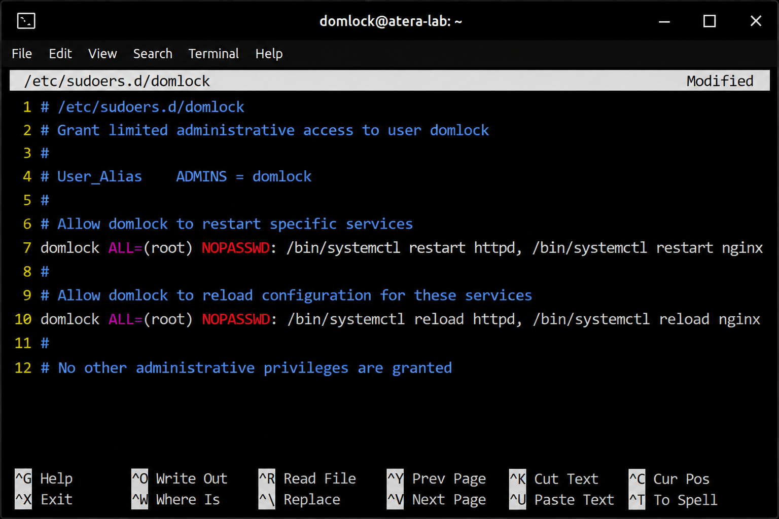779x519 pixels.
Task: Click 'Allow domlock to reload configuration' comment
Action: [x=287, y=295]
